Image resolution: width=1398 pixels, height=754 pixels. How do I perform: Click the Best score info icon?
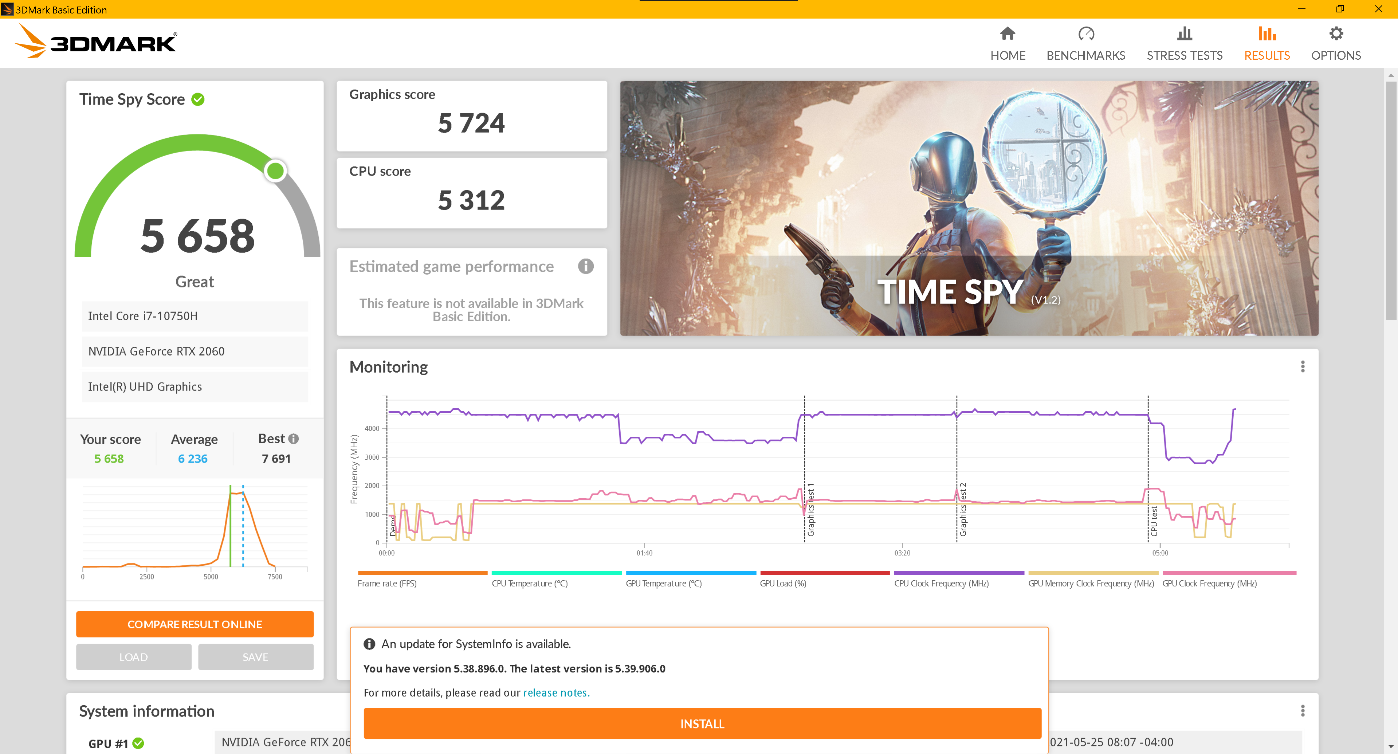click(294, 439)
